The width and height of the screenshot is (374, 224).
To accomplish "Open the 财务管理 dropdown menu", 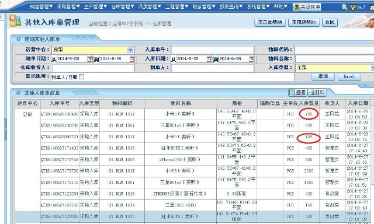I will pos(204,6).
